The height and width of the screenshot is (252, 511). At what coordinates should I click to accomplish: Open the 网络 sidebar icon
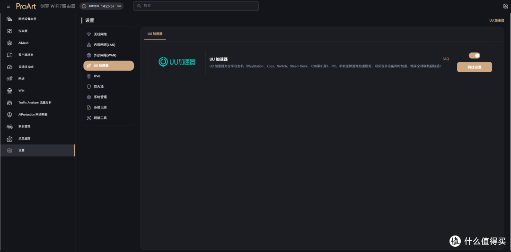click(9, 79)
